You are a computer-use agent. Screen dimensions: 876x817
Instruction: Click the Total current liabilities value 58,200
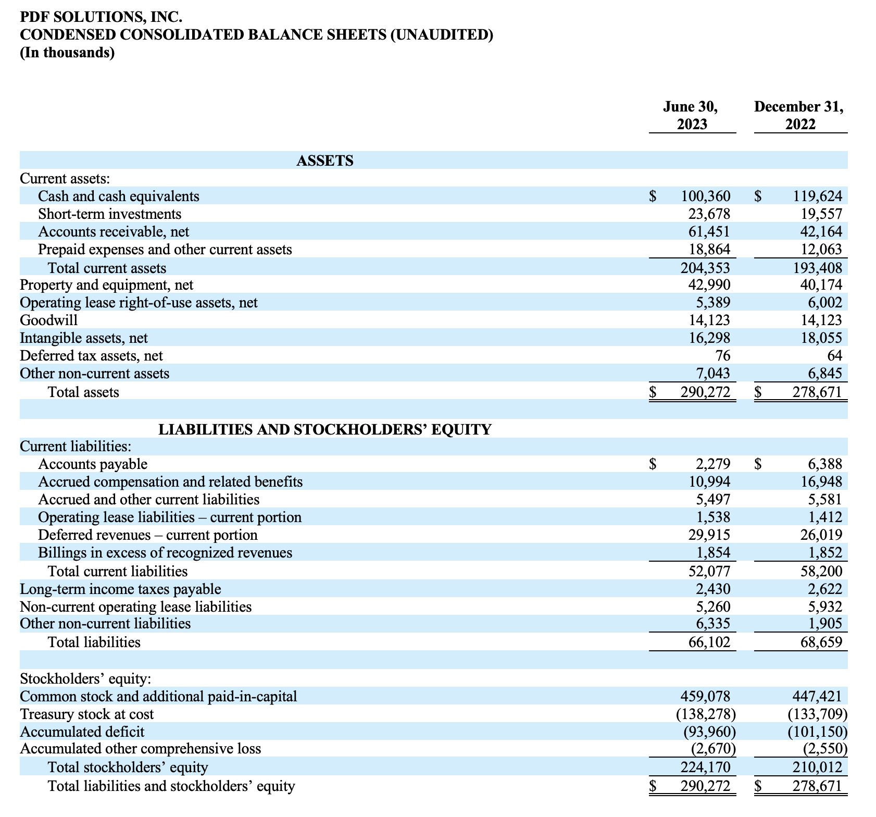821,572
